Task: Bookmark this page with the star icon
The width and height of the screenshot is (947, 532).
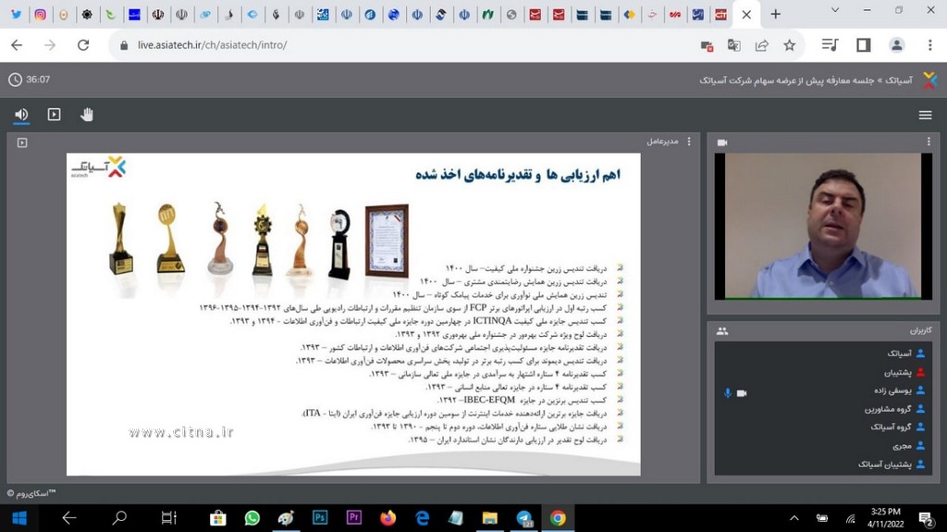Action: click(x=789, y=44)
